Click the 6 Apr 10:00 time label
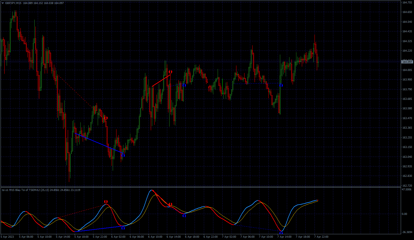Viewport: 414px width, 240px height. tap(155, 237)
